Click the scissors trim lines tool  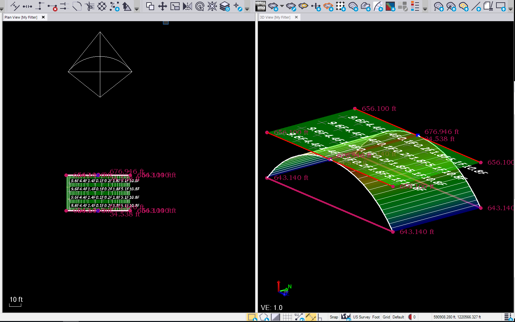coord(89,6)
